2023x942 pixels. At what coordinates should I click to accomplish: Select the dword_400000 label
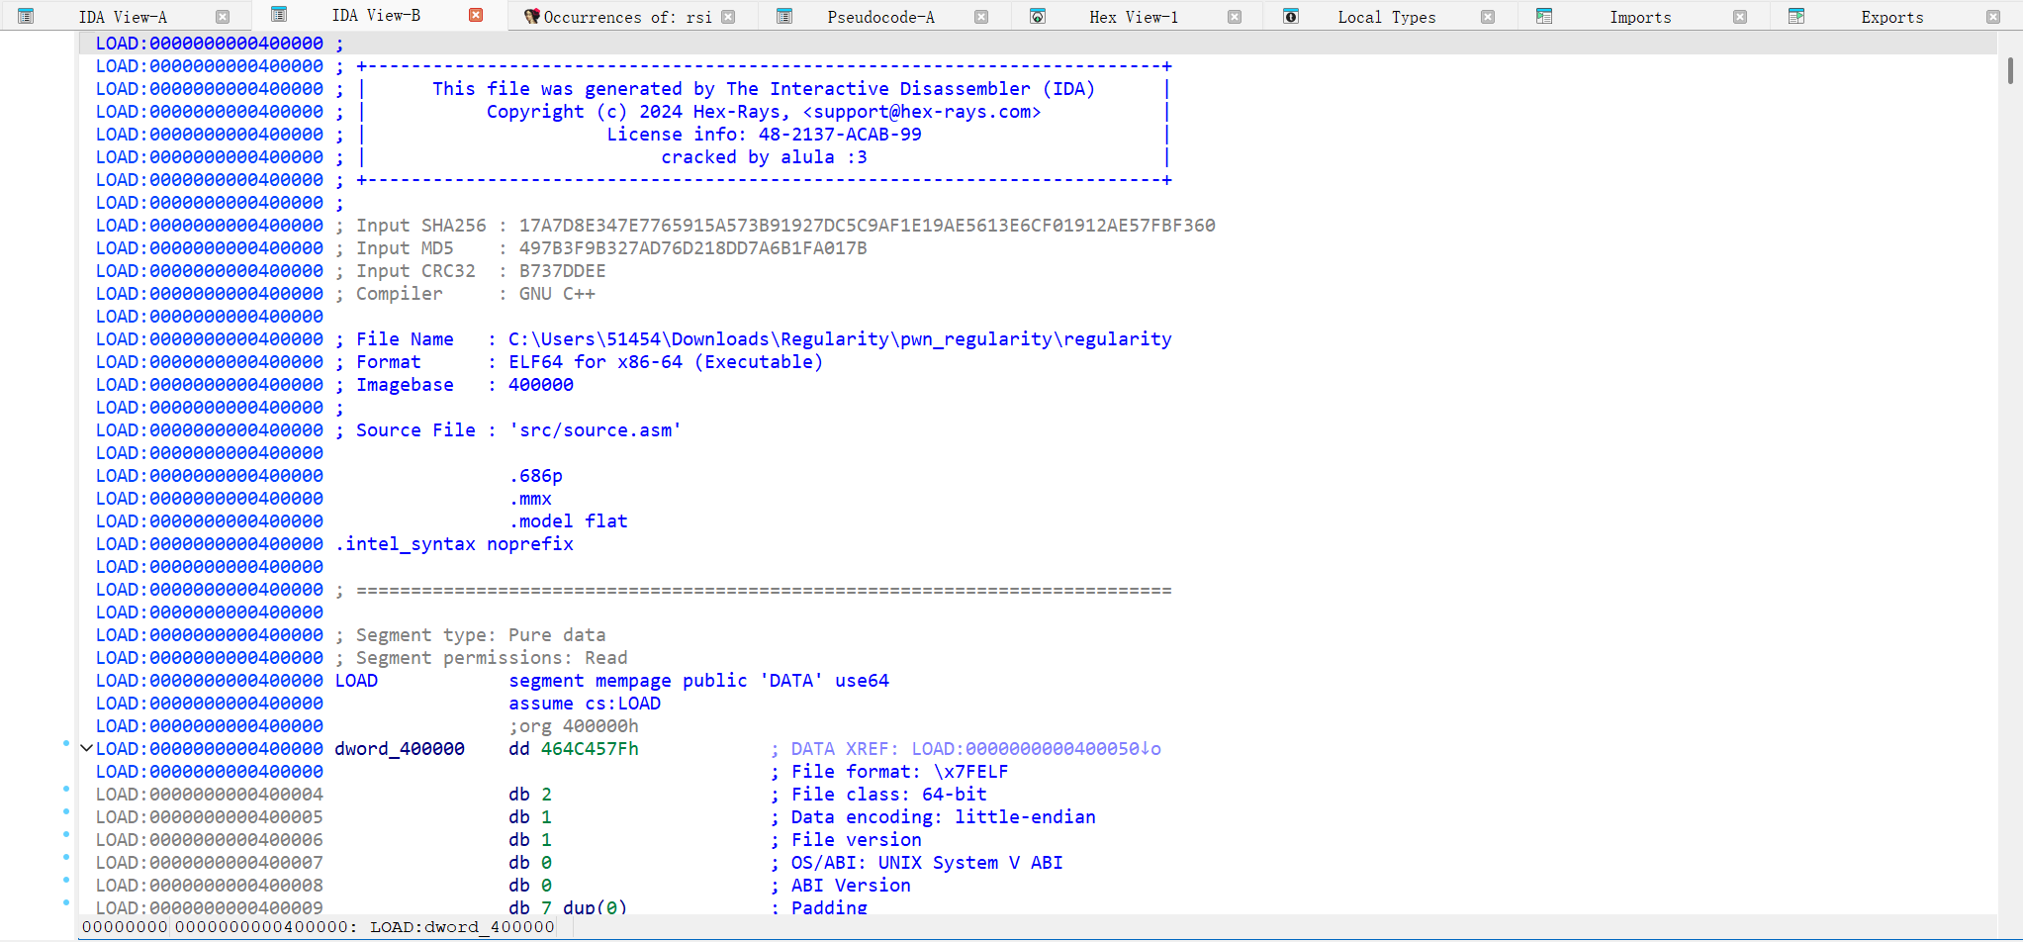tap(400, 749)
